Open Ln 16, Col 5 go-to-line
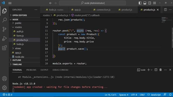Viewport: 173px width, 97px height. click(x=111, y=95)
